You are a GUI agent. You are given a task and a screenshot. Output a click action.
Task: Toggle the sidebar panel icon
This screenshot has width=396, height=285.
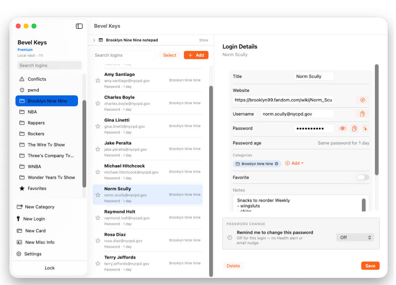pyautogui.click(x=79, y=26)
